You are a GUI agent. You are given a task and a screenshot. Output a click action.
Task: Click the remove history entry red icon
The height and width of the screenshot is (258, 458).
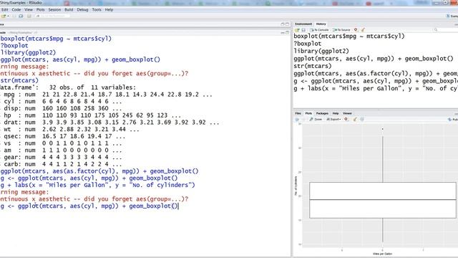[x=356, y=30]
